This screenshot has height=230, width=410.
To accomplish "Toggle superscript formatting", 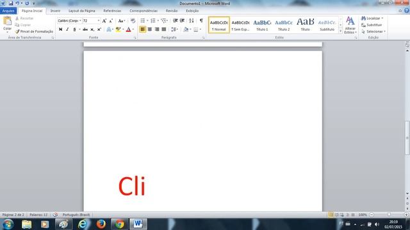I will point(99,29).
